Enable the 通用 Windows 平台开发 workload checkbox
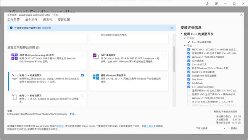The image size is (248, 140). [x=164, y=75]
